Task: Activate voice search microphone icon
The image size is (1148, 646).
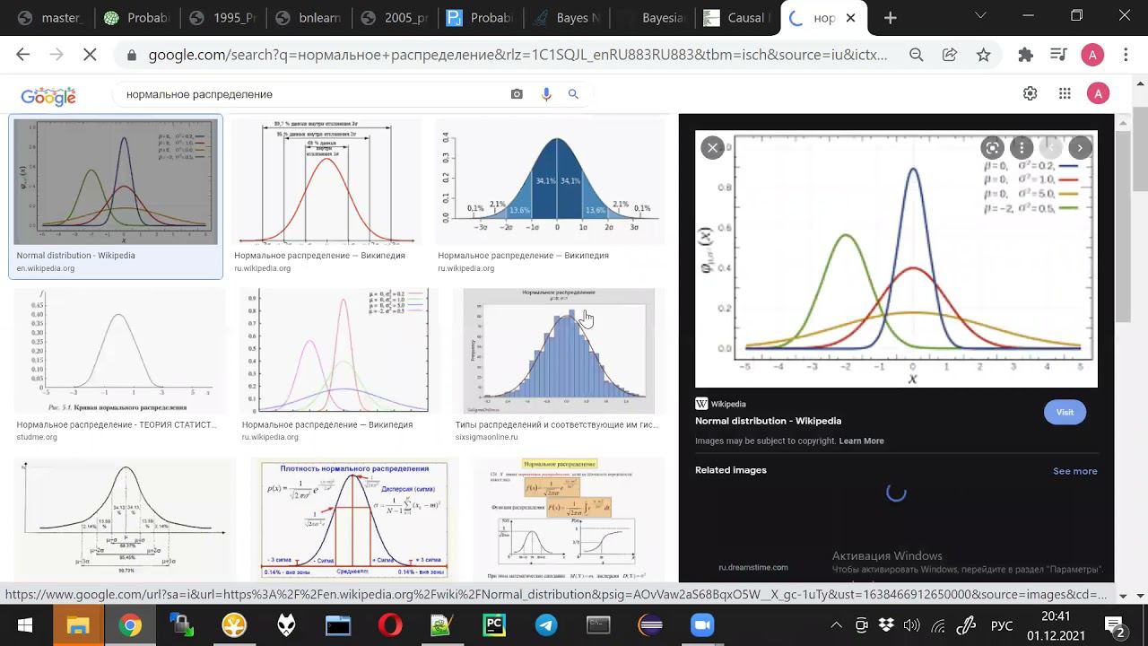Action: pyautogui.click(x=546, y=94)
